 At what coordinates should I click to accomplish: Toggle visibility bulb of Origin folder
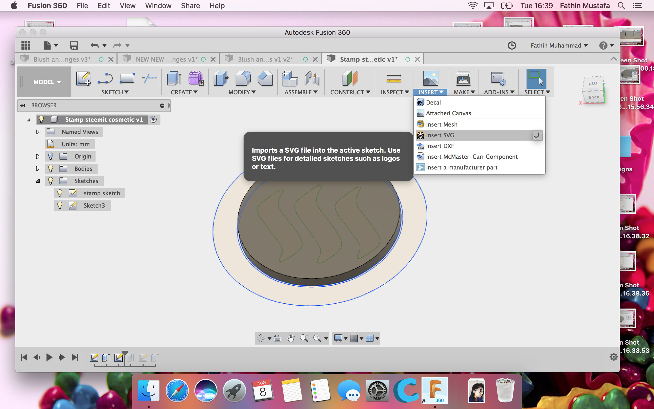pos(51,156)
